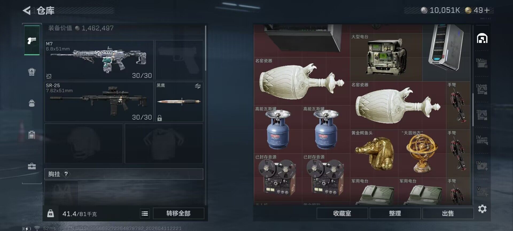Open the 收藏室 collection room
This screenshot has height=231, width=513.
tap(342, 213)
